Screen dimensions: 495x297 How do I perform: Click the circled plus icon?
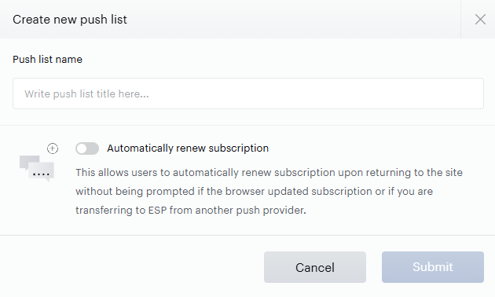[53, 148]
